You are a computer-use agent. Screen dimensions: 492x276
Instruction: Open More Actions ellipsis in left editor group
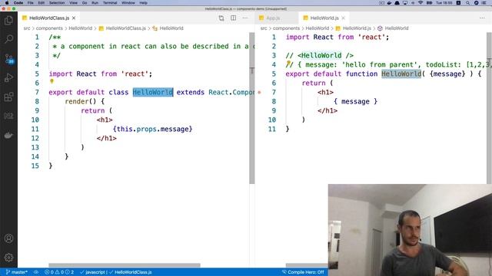(x=245, y=18)
